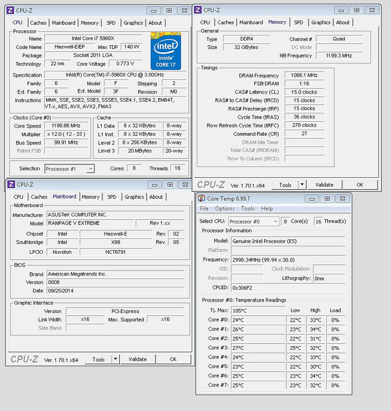The height and width of the screenshot is (411, 391).
Task: Click the CPU-Z logo icon in the Mainboard window title bar
Action: pyautogui.click(x=11, y=184)
